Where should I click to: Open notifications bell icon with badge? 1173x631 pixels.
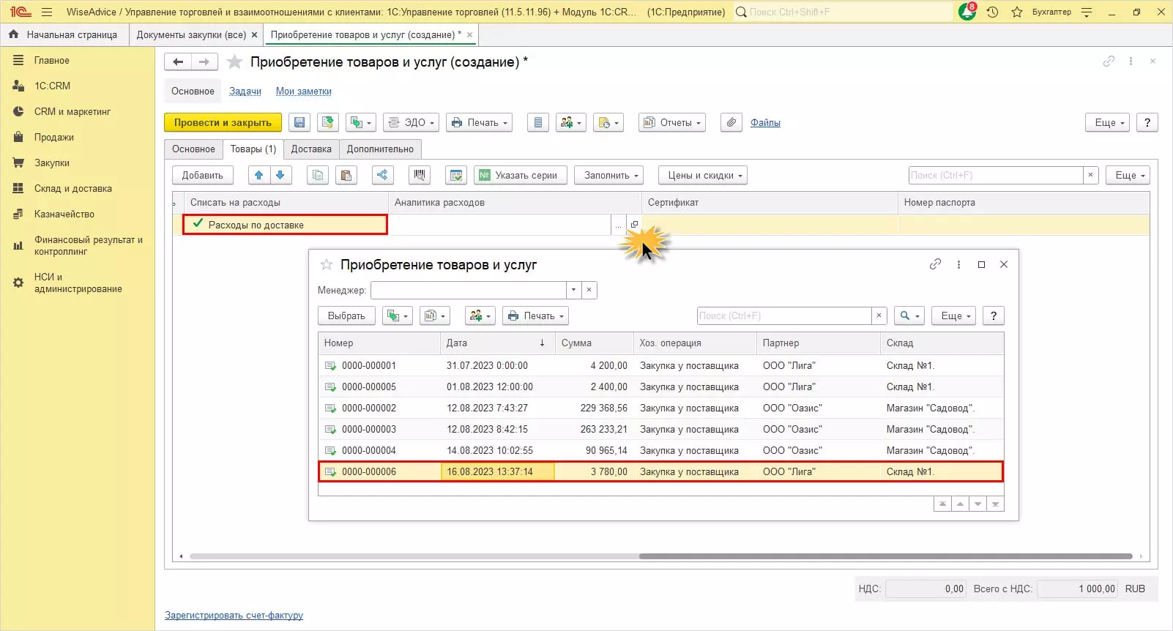pos(967,12)
